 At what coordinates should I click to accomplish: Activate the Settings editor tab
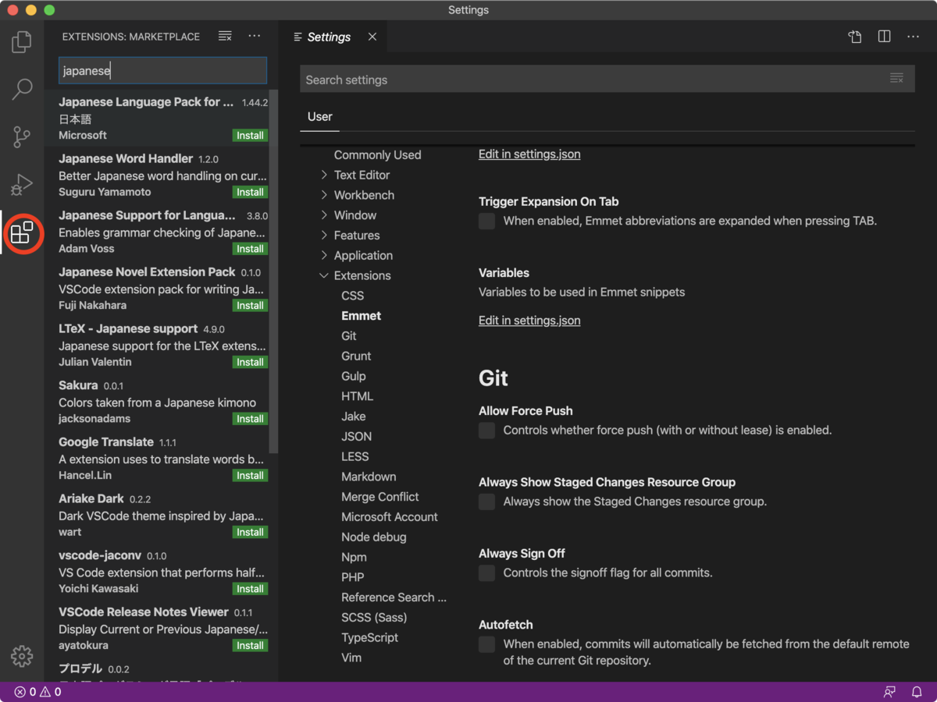329,37
